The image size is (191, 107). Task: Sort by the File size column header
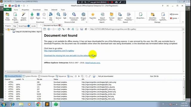coord(39,79)
